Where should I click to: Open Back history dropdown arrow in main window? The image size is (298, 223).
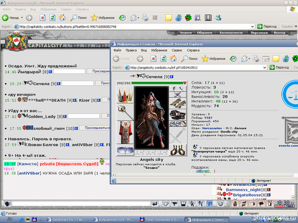point(22,18)
